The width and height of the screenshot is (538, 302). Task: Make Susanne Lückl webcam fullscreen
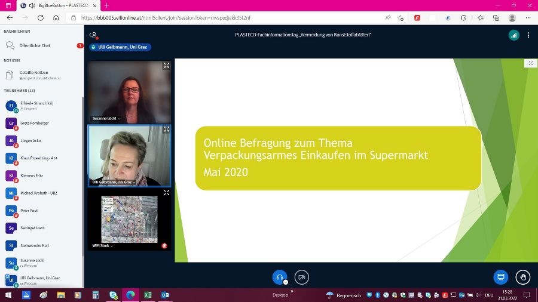(x=166, y=66)
